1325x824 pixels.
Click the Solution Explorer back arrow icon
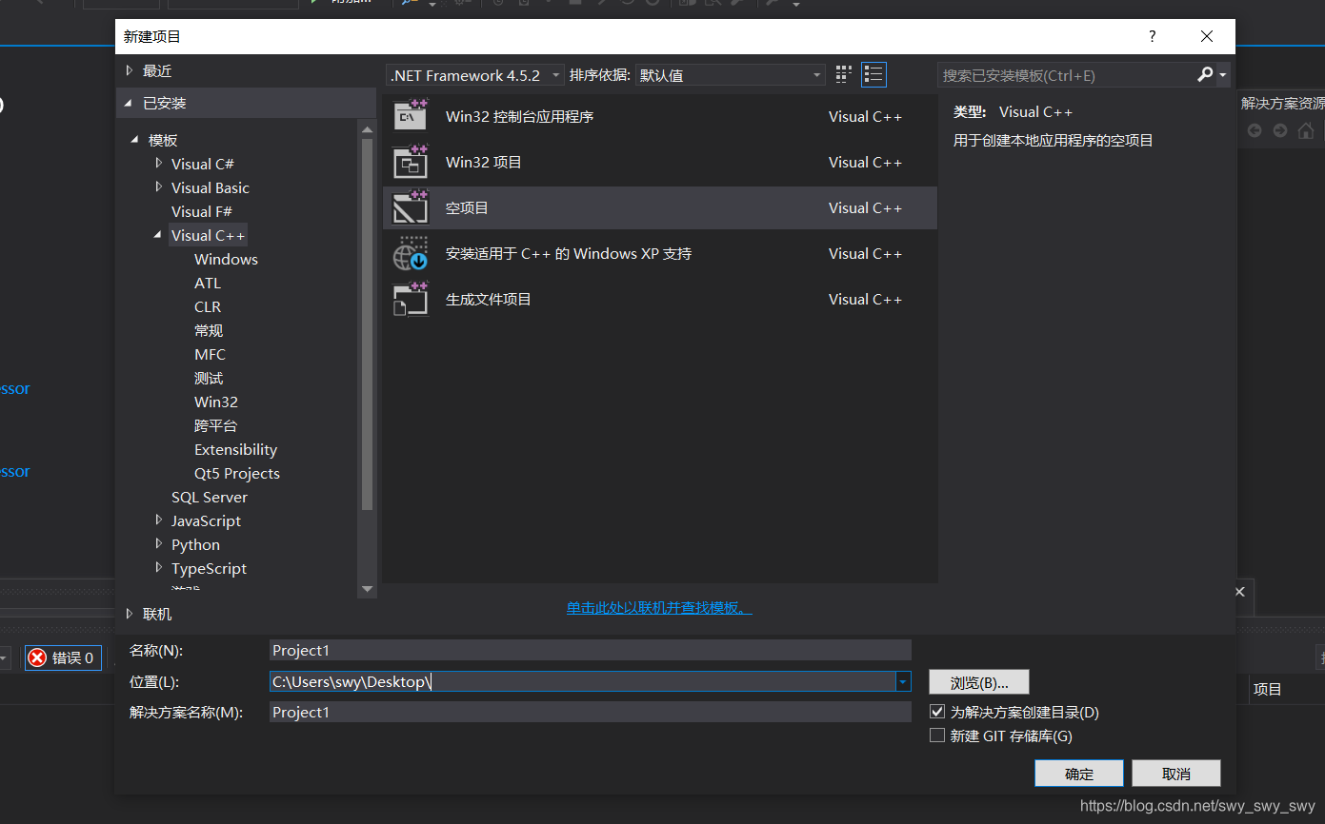[x=1255, y=130]
